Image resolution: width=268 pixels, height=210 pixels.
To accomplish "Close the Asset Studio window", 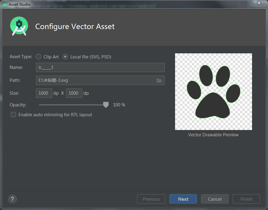I will tap(259, 3).
